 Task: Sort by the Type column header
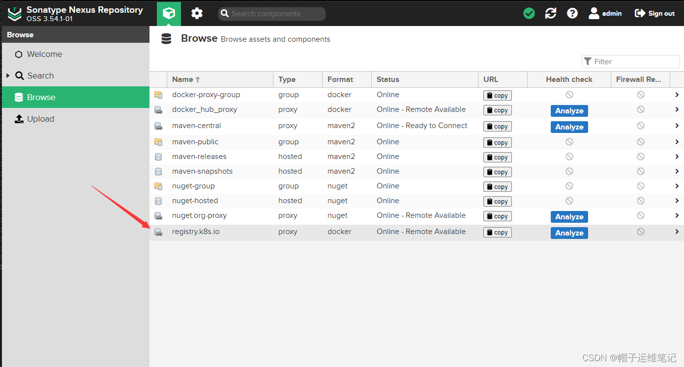[x=297, y=79]
